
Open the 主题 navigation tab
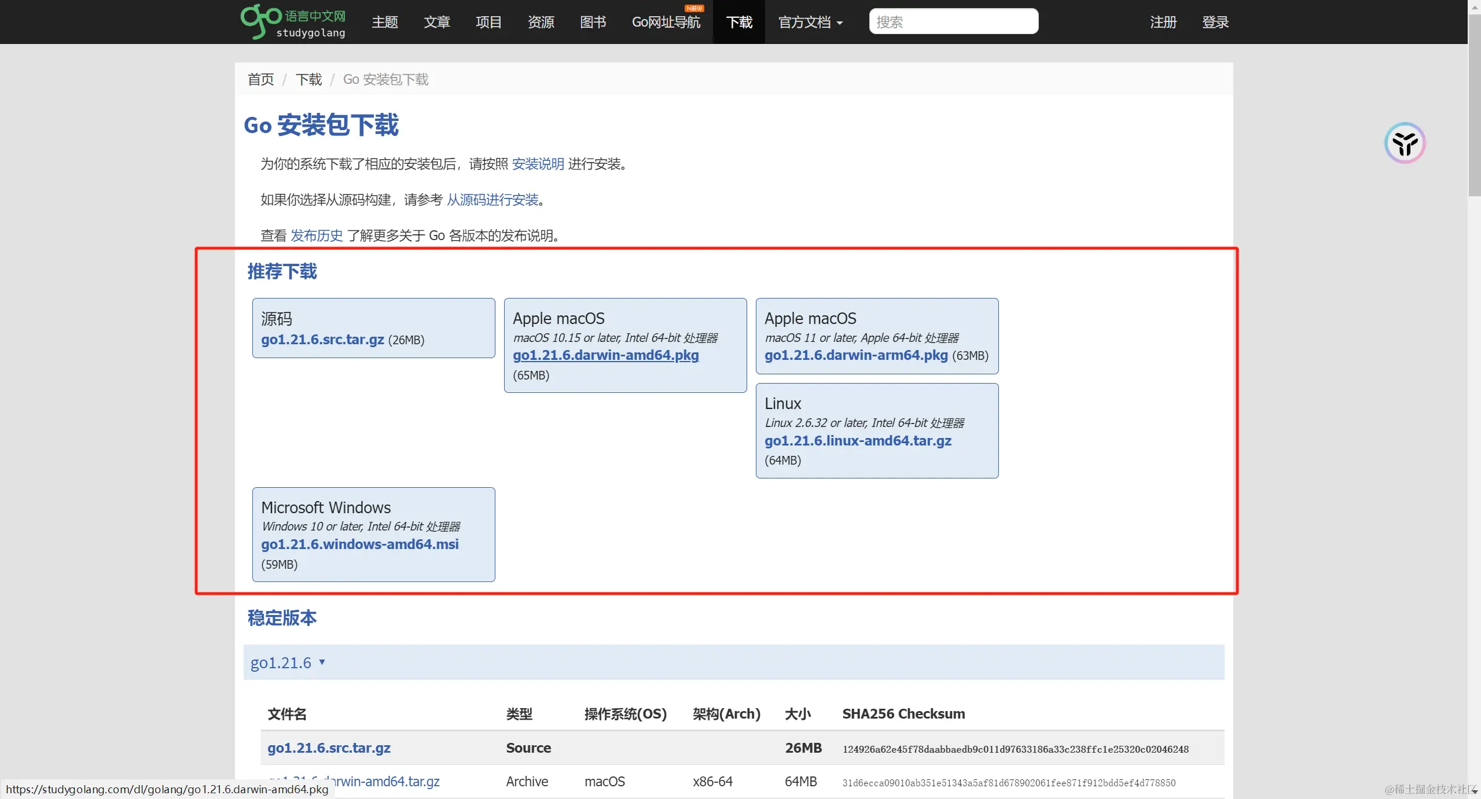(384, 22)
